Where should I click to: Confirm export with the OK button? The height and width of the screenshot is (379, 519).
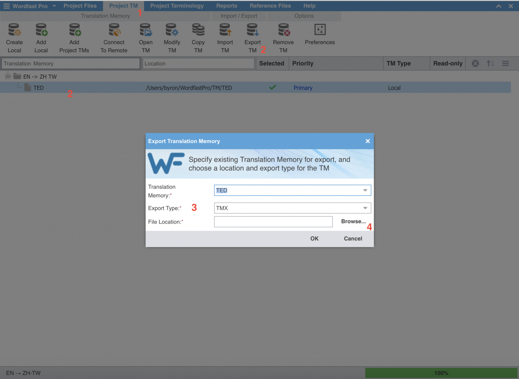click(314, 238)
